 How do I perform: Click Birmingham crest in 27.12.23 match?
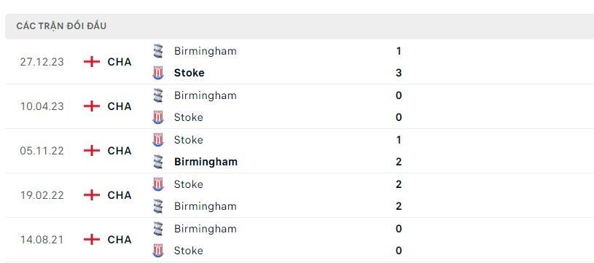click(x=158, y=51)
